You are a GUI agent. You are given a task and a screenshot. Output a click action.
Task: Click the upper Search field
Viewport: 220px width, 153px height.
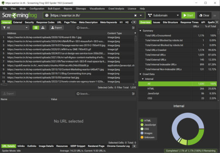104,28
